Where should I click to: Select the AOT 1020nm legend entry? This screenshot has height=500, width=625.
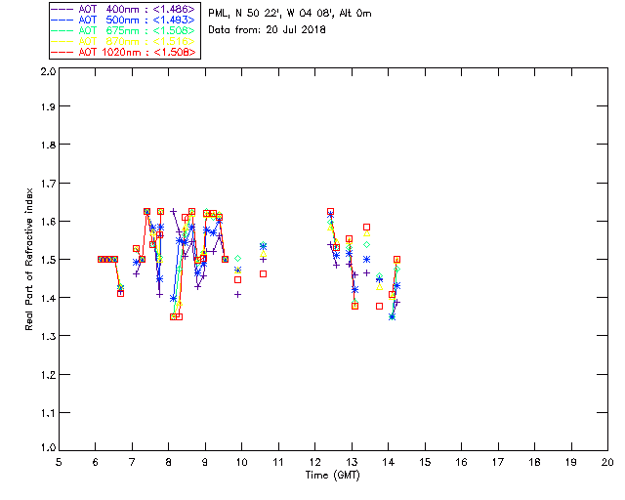coord(123,52)
